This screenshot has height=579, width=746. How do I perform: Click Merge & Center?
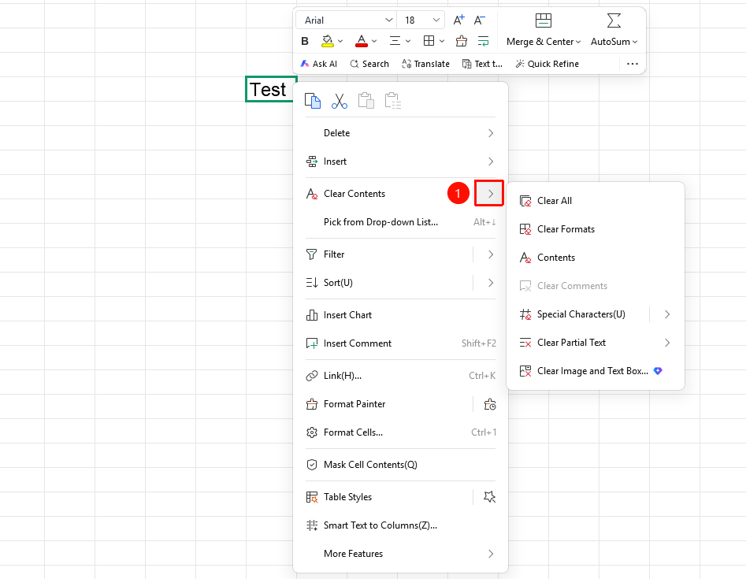(544, 31)
